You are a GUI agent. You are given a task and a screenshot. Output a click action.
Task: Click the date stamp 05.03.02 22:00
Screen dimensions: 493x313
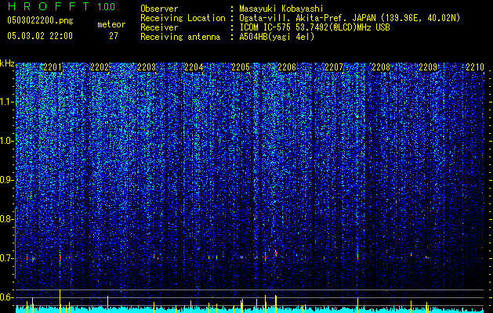pyautogui.click(x=40, y=36)
